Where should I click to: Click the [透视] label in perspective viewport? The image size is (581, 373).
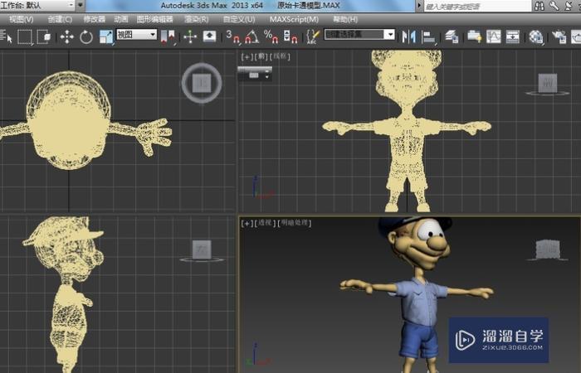tap(266, 223)
